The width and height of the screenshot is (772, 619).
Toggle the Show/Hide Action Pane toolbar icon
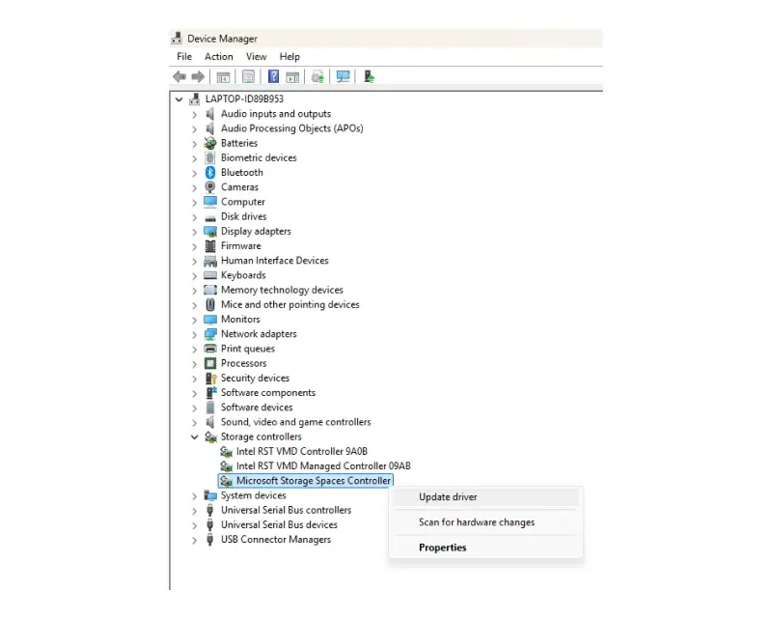pyautogui.click(x=292, y=77)
